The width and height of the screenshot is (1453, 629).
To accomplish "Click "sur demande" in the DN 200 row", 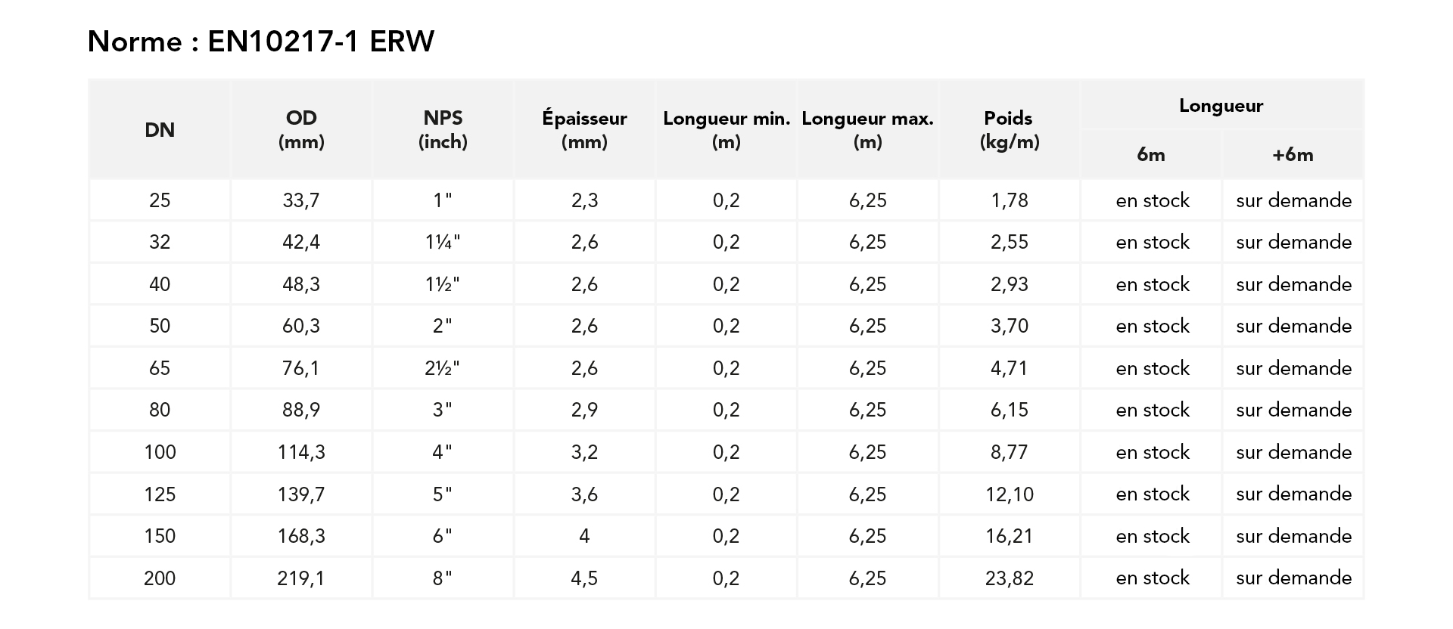I will click(1293, 578).
